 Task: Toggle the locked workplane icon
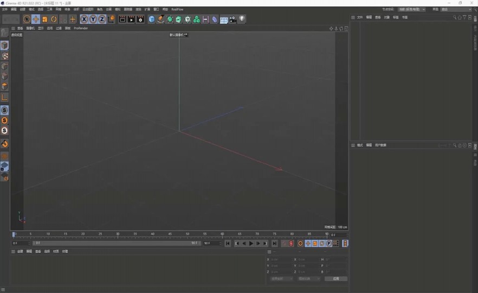pyautogui.click(x=4, y=167)
